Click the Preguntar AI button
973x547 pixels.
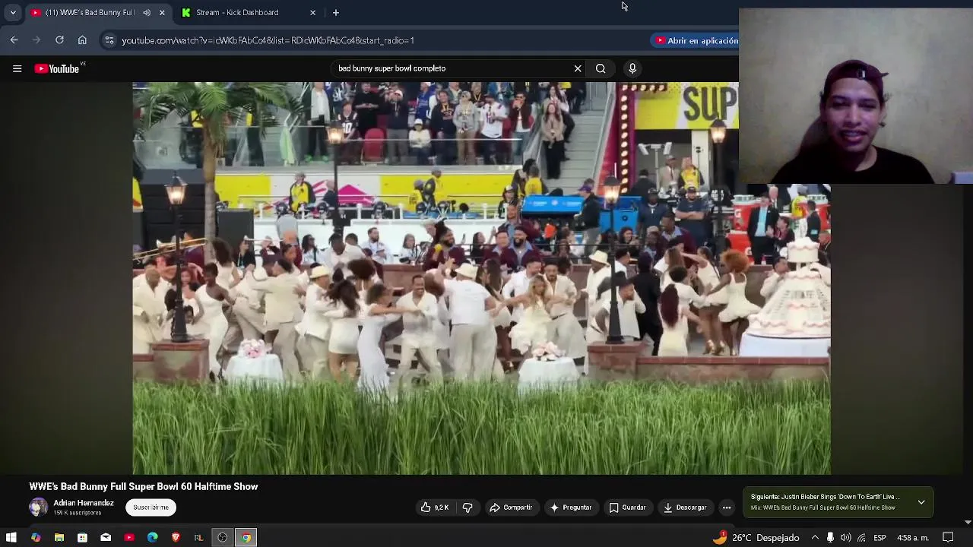click(x=570, y=507)
